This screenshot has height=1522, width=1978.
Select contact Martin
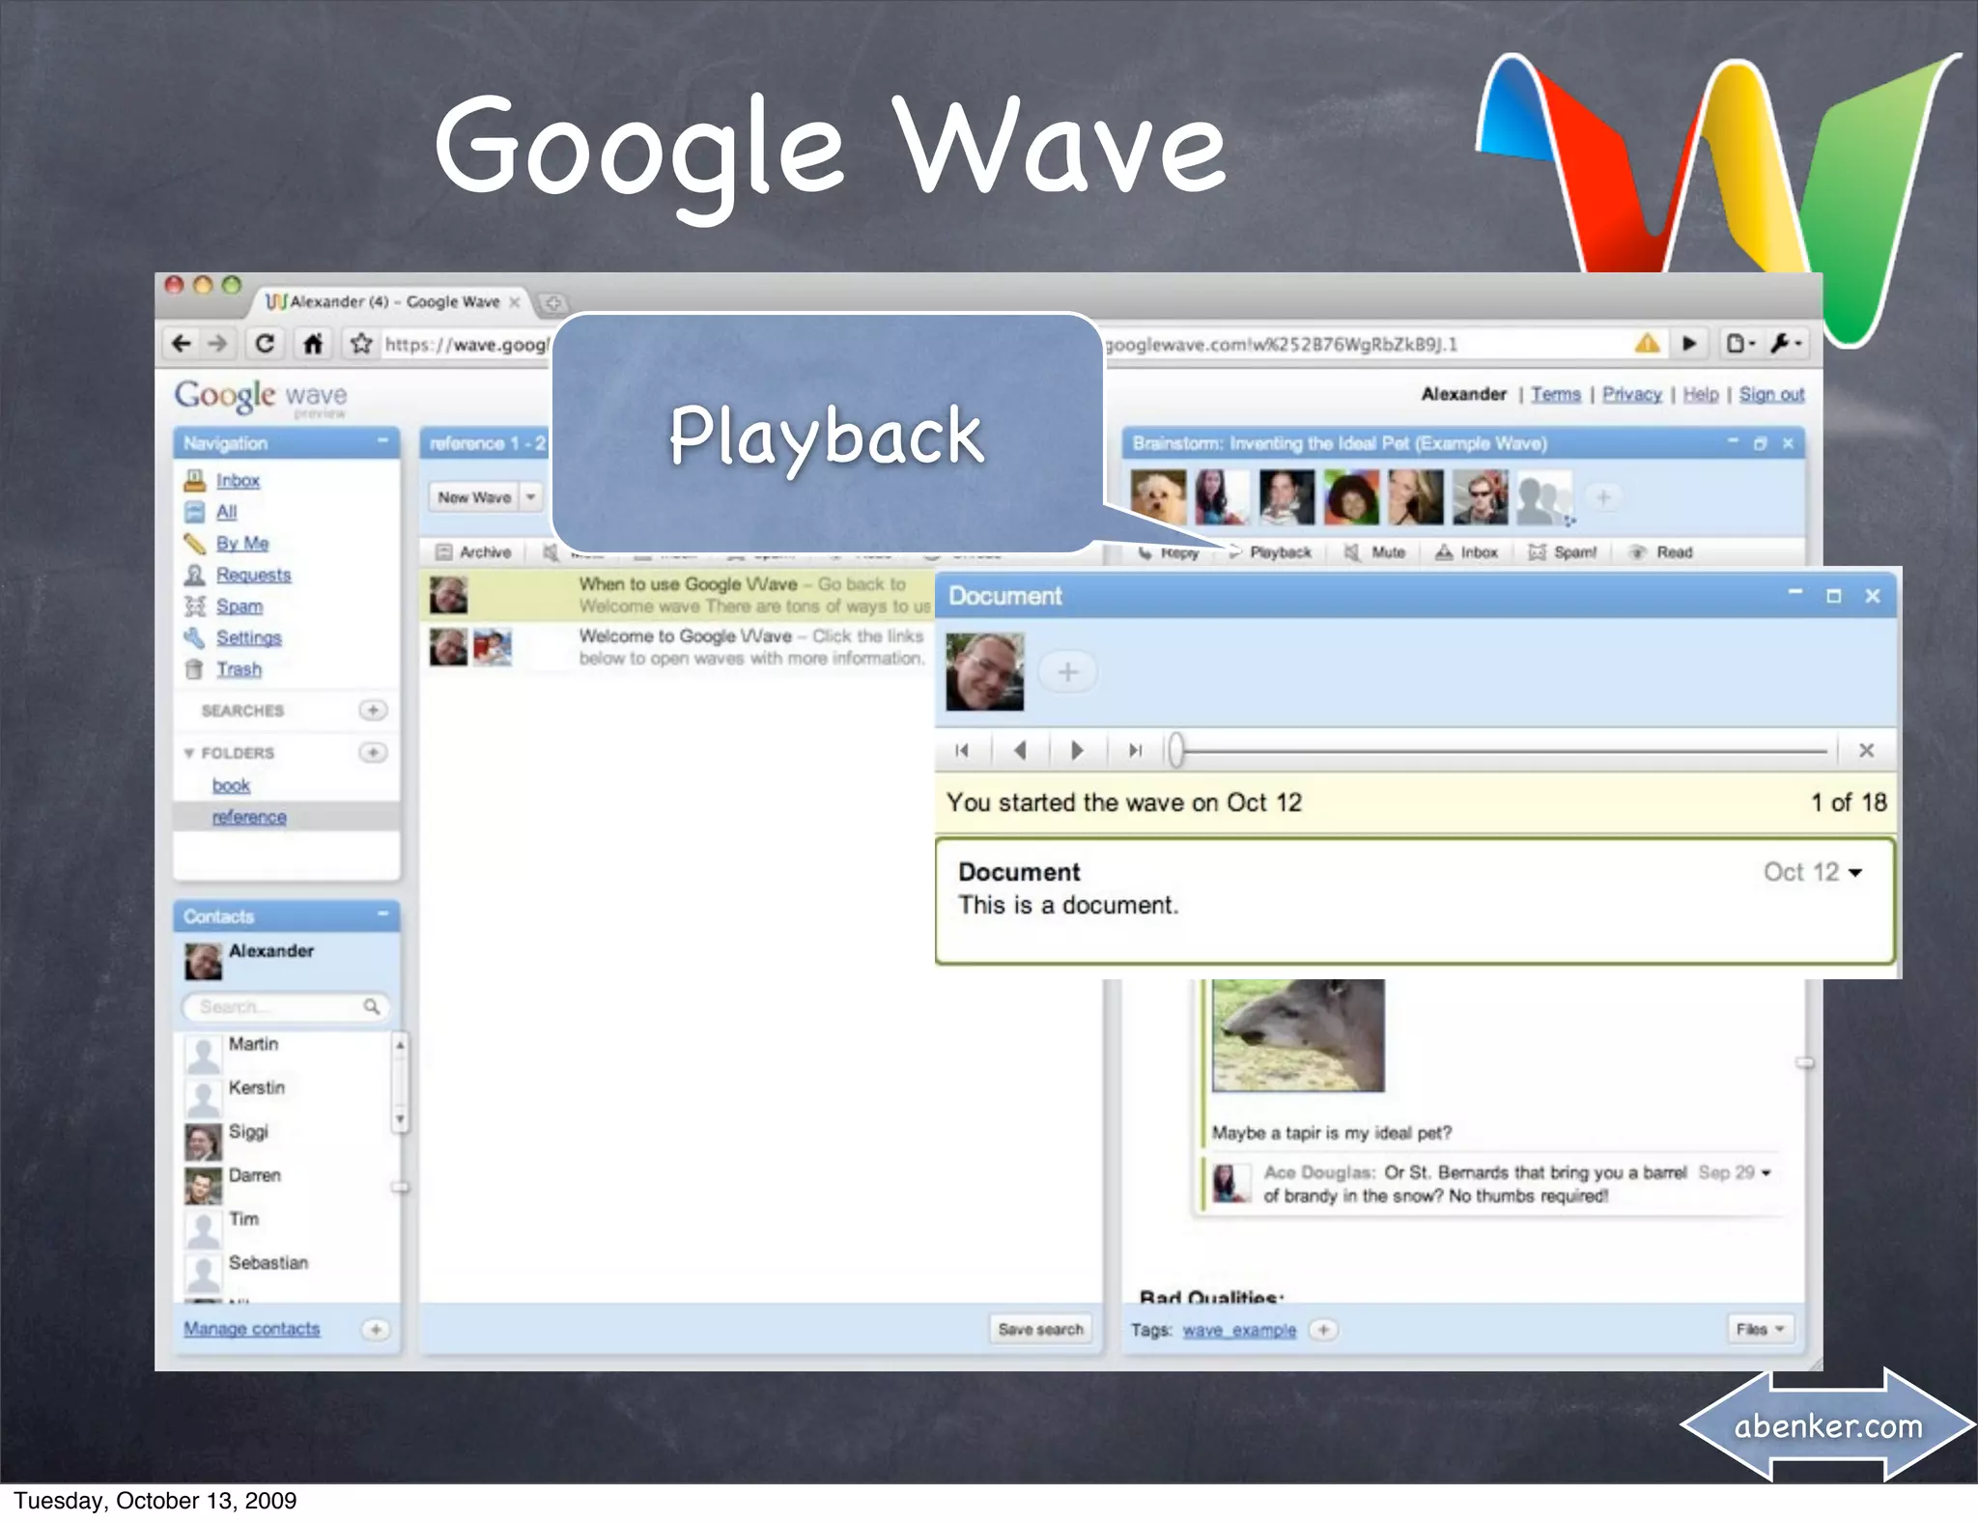[253, 1044]
